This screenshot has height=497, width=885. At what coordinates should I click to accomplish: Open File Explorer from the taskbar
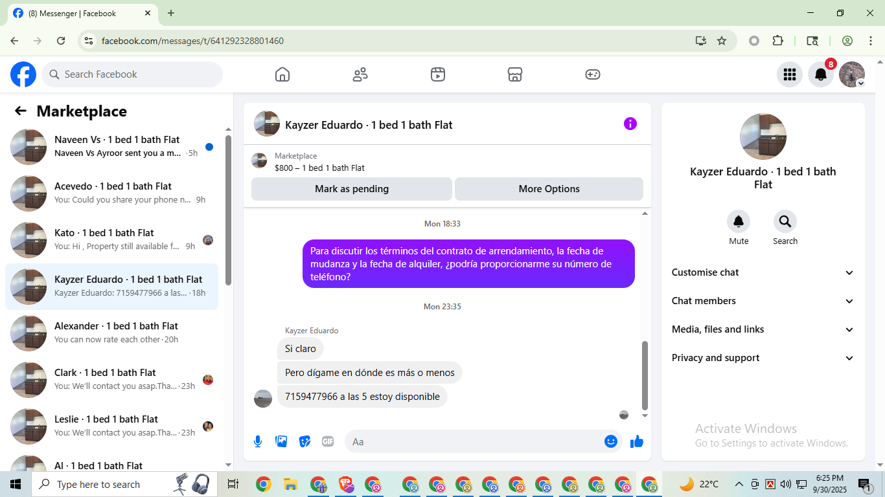[x=290, y=484]
